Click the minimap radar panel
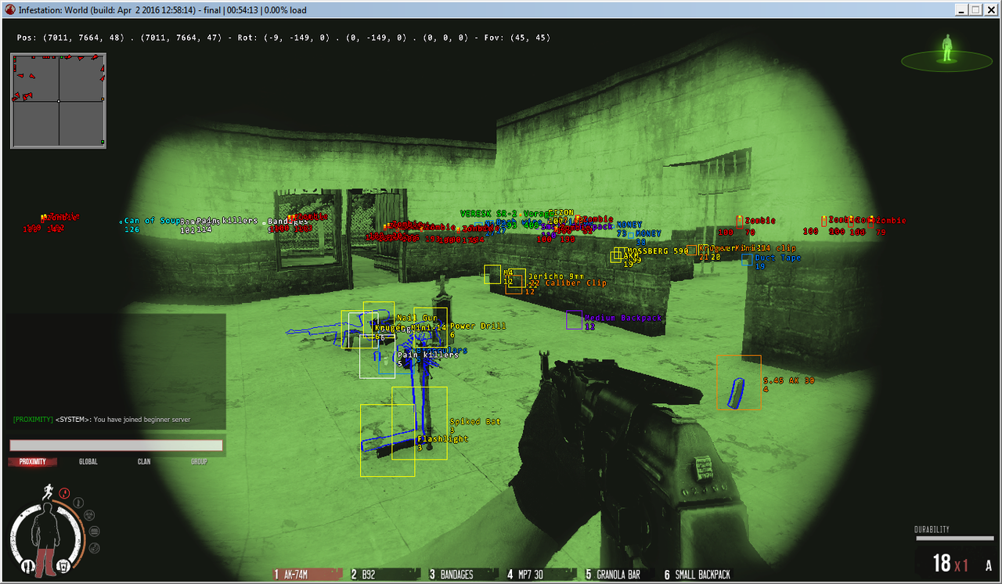 59,101
